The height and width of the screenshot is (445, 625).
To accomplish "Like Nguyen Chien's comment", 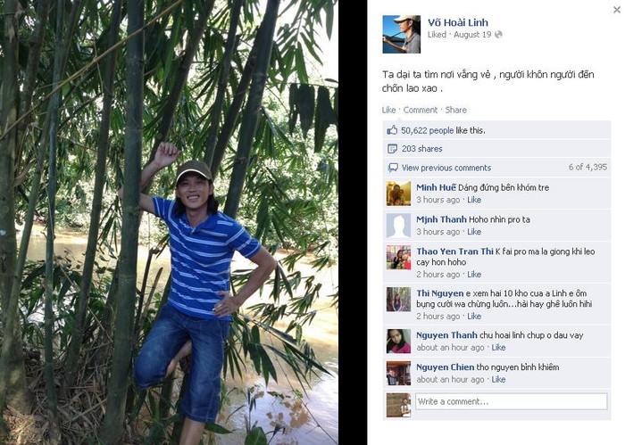I will [498, 380].
